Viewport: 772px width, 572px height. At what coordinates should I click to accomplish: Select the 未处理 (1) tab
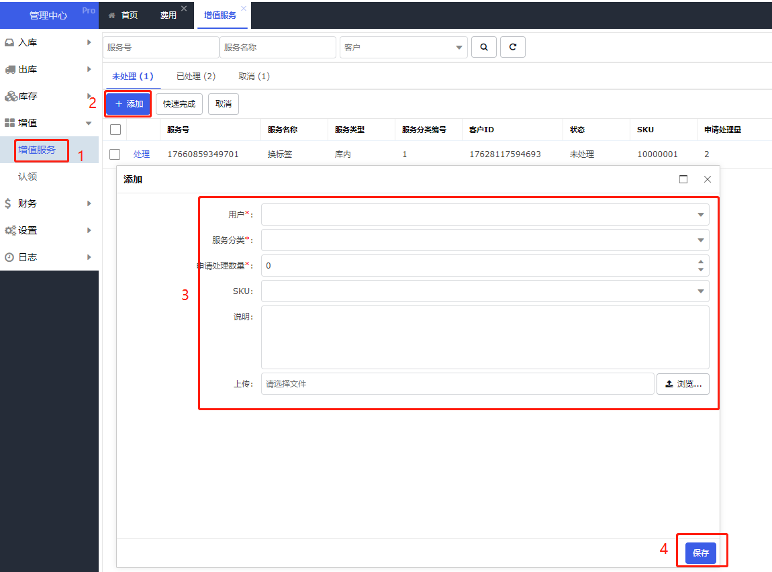pos(132,77)
